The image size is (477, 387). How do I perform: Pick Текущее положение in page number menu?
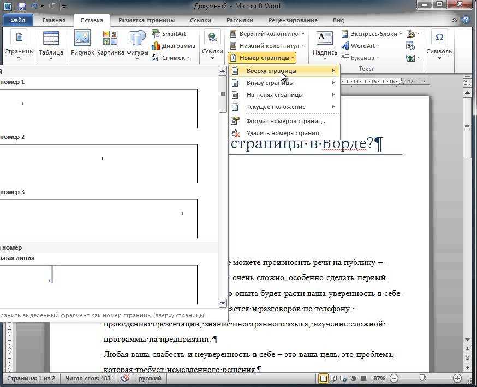click(284, 107)
